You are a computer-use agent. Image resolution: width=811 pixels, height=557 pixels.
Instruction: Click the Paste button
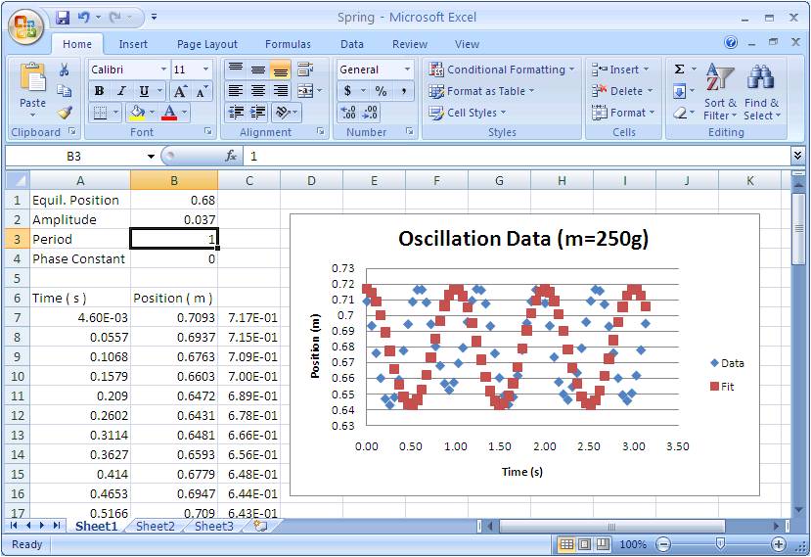(32, 88)
